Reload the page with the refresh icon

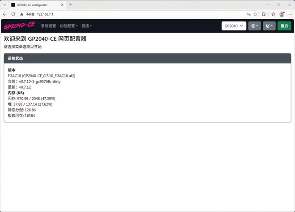pos(13,14)
